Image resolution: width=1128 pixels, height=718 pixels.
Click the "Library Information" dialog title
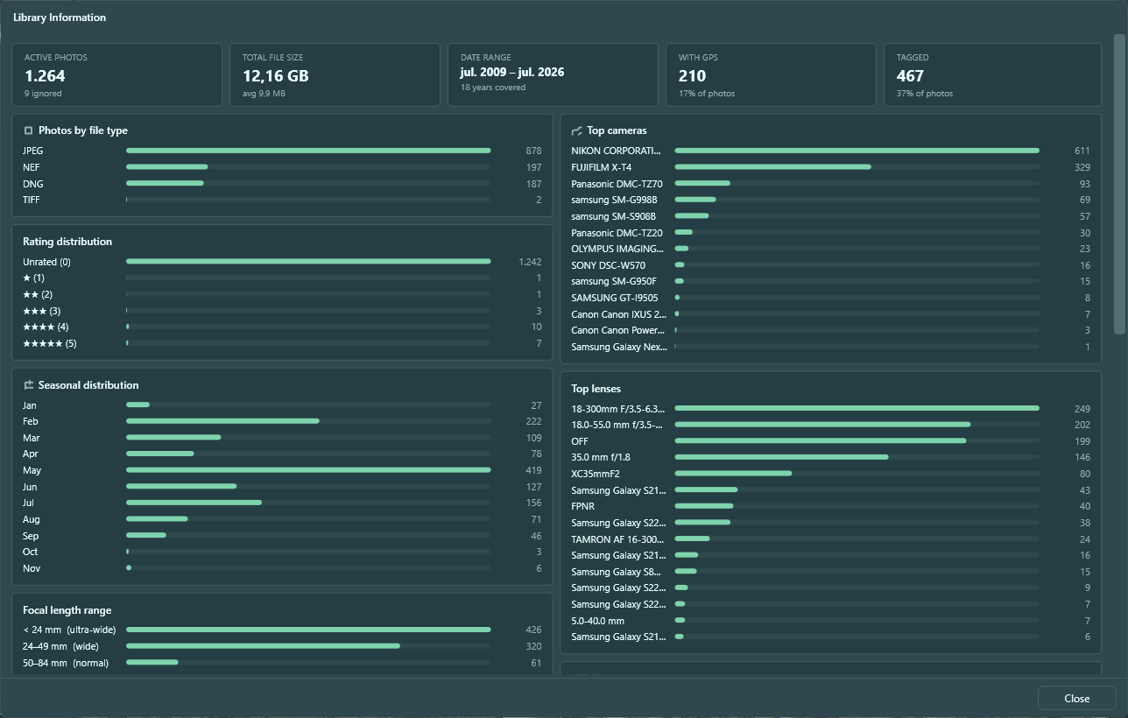point(60,18)
